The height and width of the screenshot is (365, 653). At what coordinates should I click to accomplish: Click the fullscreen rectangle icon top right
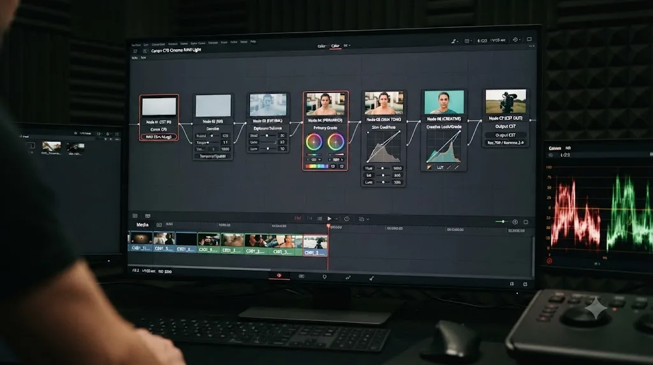pos(529,39)
